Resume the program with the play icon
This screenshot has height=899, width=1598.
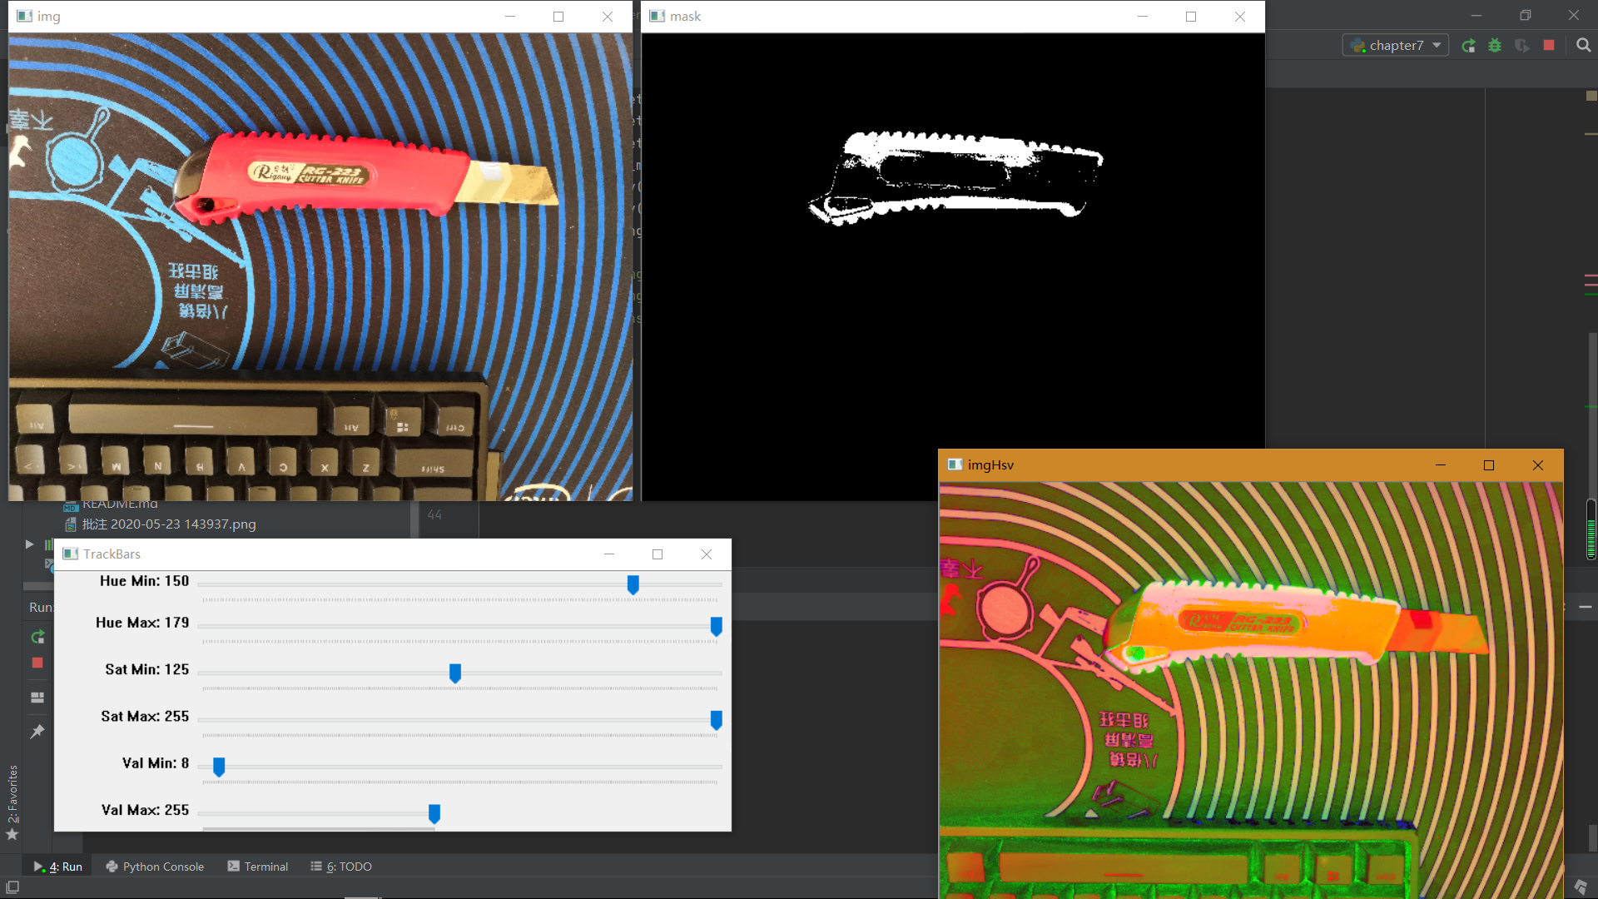point(28,544)
